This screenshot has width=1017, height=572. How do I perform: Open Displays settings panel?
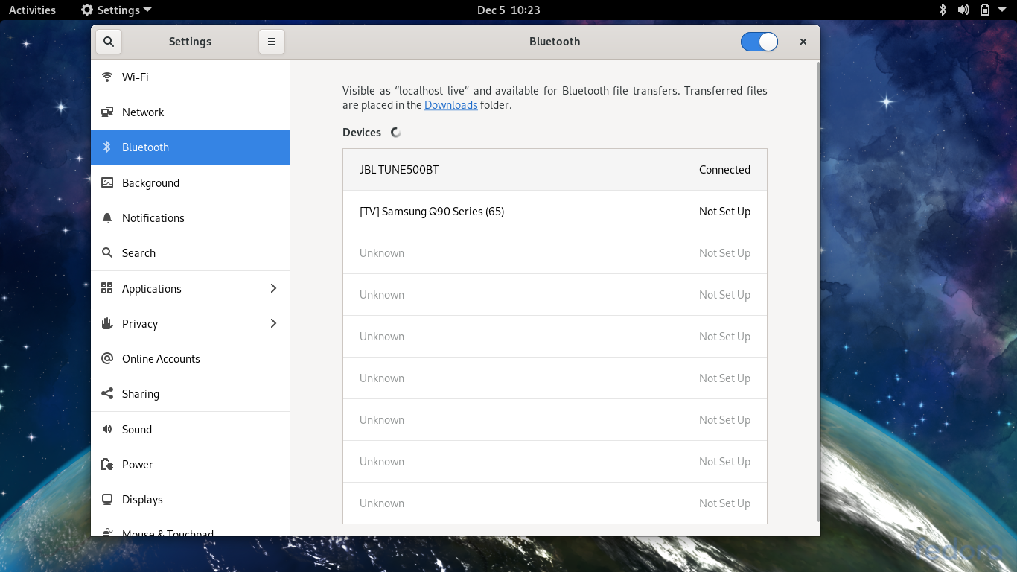190,499
